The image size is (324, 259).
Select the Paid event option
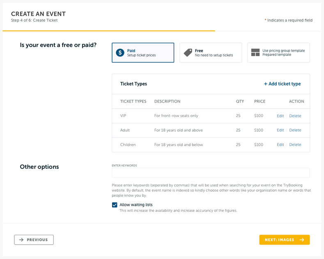(x=143, y=53)
